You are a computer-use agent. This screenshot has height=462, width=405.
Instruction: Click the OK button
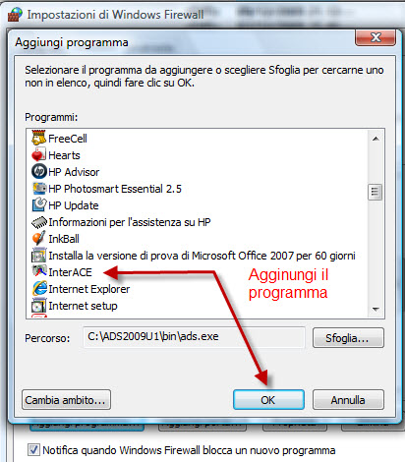click(x=268, y=400)
